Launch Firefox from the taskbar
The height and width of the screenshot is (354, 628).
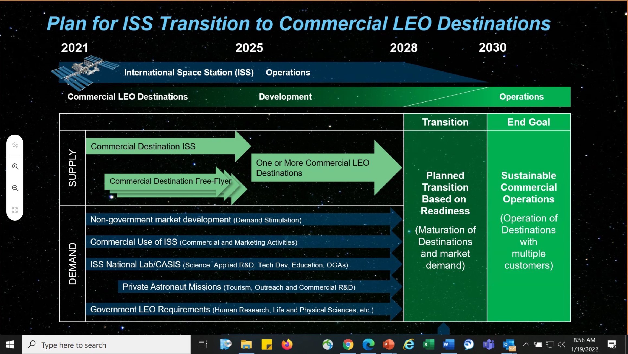(x=287, y=345)
